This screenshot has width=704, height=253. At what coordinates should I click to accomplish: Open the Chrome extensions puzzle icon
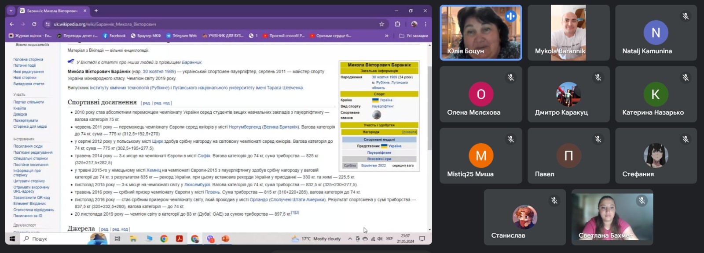[x=397, y=24]
